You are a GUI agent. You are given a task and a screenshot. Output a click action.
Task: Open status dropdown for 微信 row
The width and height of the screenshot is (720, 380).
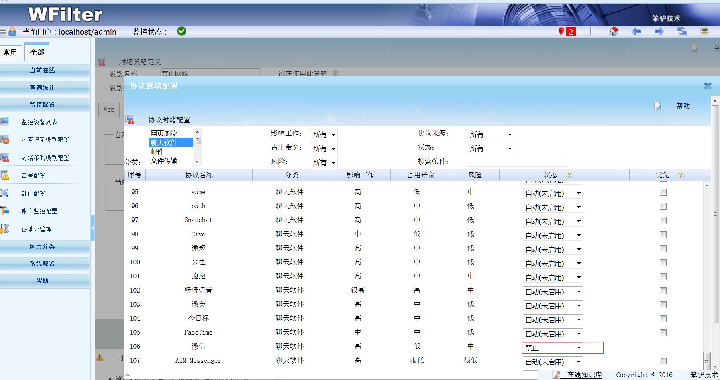(x=553, y=348)
